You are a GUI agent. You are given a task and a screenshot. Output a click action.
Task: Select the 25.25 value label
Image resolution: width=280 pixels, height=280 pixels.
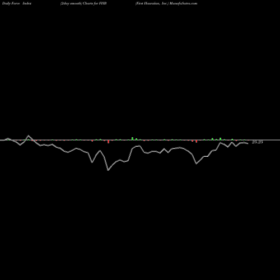(x=258, y=142)
